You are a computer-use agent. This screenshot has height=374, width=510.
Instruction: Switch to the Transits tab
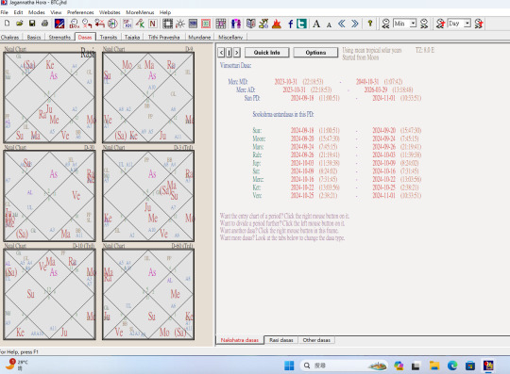109,37
